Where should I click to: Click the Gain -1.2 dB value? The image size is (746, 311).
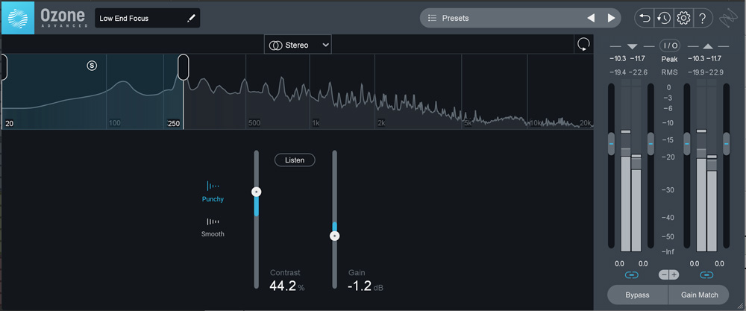pyautogui.click(x=366, y=286)
